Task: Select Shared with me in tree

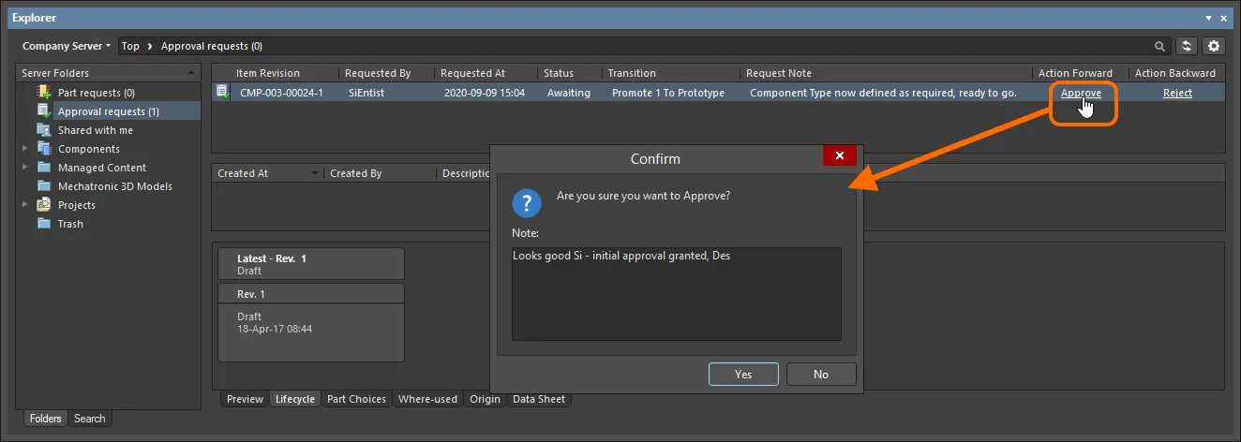Action: [96, 130]
